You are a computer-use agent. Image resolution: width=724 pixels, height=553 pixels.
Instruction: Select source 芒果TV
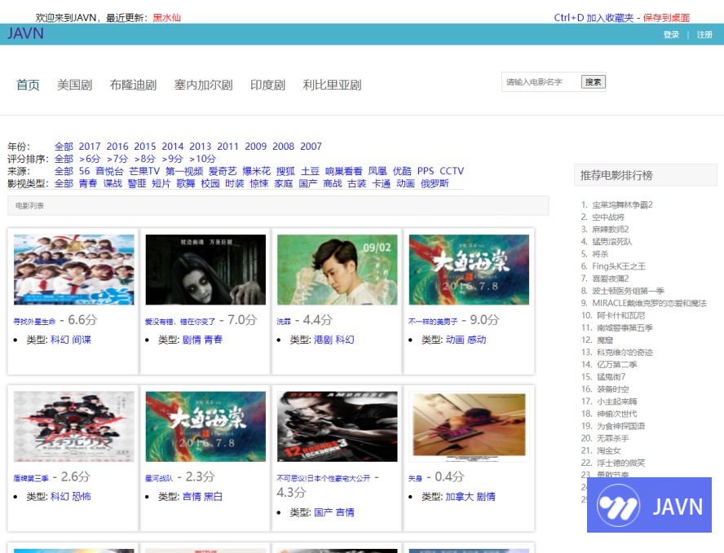tap(144, 171)
